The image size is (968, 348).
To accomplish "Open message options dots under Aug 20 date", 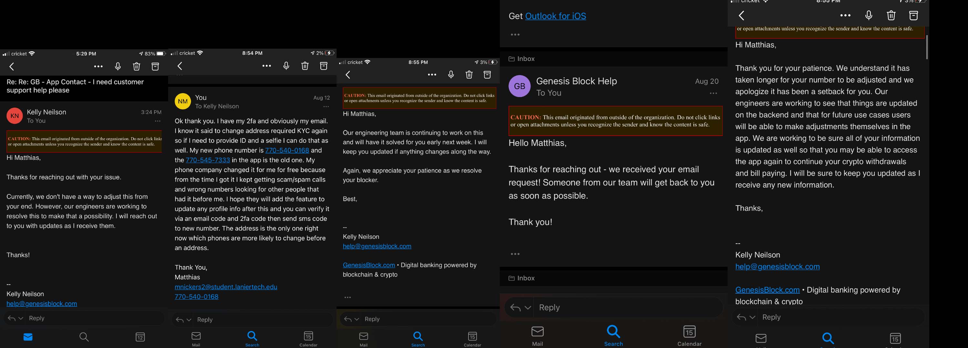I will [x=713, y=93].
